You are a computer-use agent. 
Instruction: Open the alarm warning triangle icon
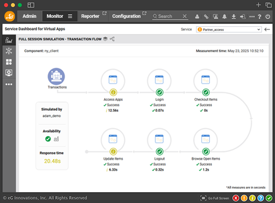pyautogui.click(x=215, y=16)
